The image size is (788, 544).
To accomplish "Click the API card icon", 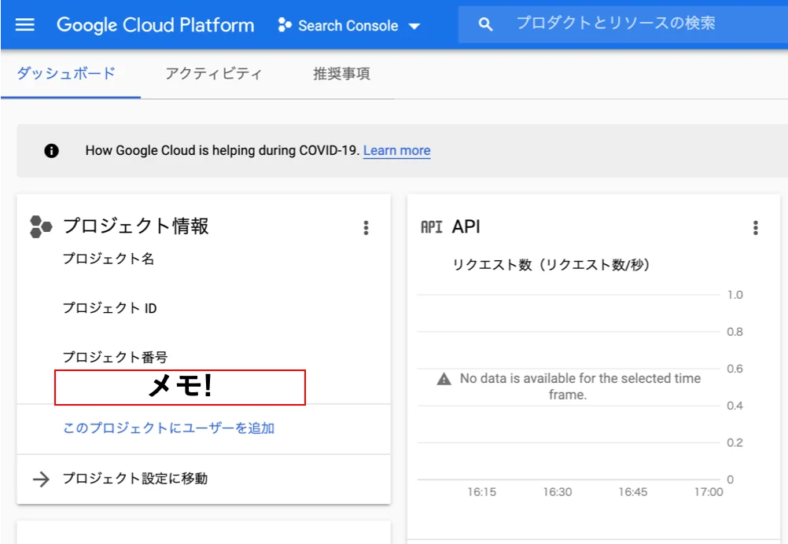I will 431,227.
